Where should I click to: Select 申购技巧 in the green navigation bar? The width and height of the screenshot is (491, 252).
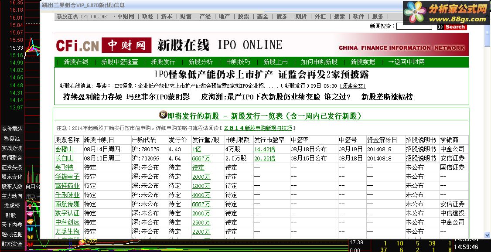[238, 62]
